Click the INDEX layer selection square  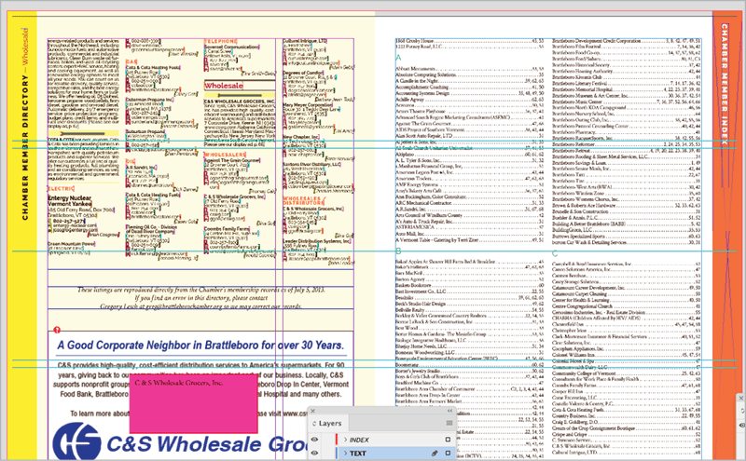[x=448, y=439]
